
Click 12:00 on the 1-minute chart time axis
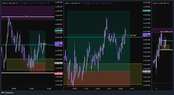tap(74, 88)
